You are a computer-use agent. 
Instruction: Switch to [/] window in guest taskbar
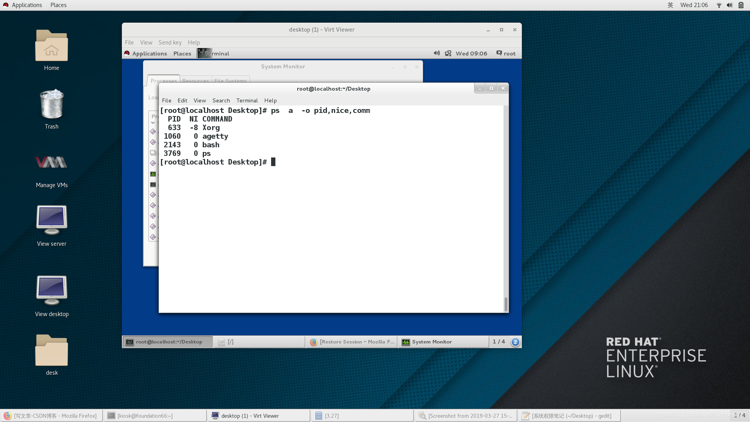[260, 342]
